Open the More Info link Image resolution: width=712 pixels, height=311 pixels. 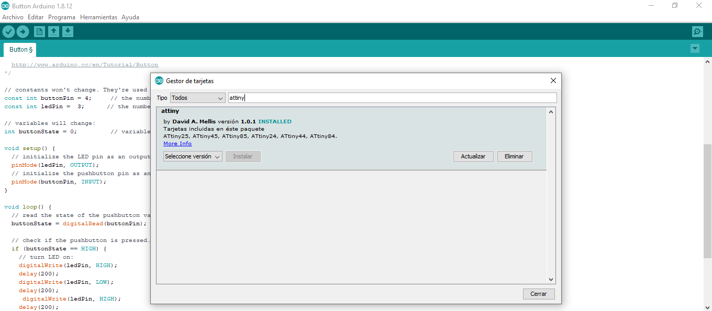(177, 144)
